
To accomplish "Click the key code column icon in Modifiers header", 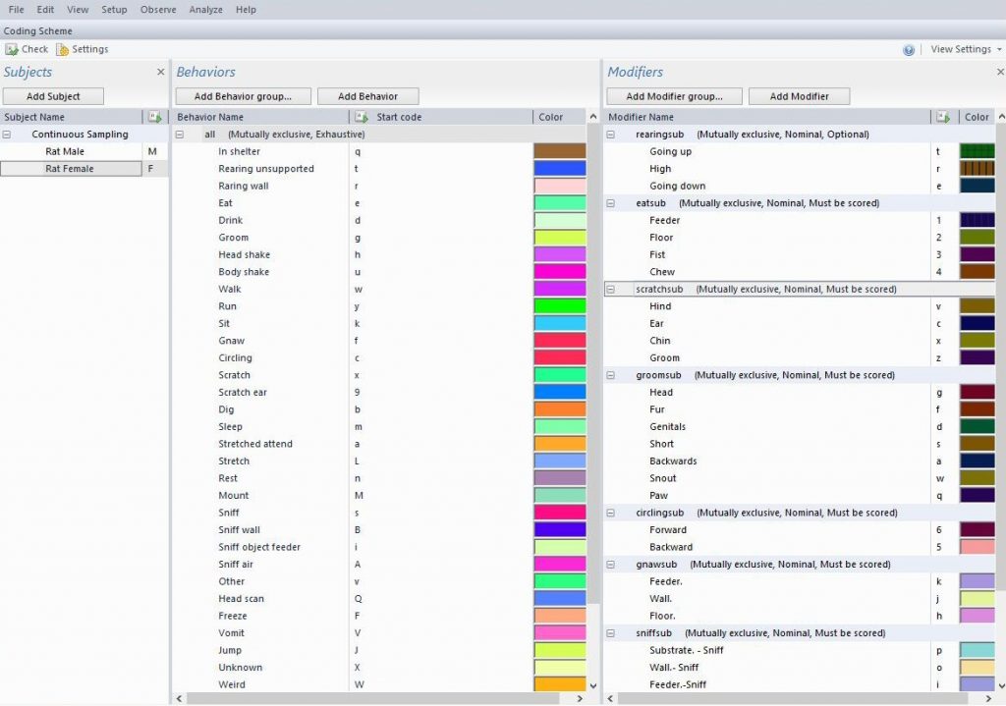I will coord(943,117).
